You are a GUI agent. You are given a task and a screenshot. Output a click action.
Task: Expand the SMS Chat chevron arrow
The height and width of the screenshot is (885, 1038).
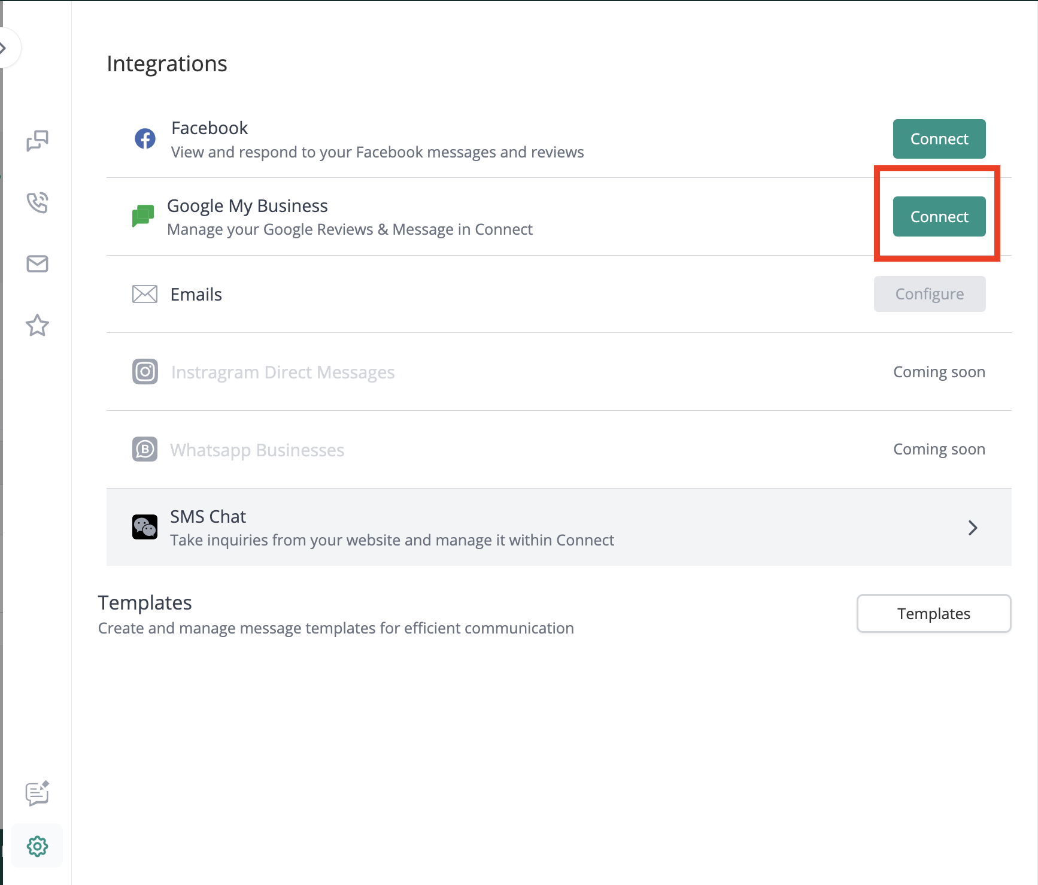[x=973, y=528]
